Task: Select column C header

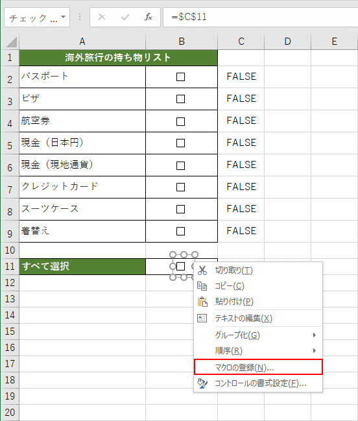Action: tap(241, 42)
